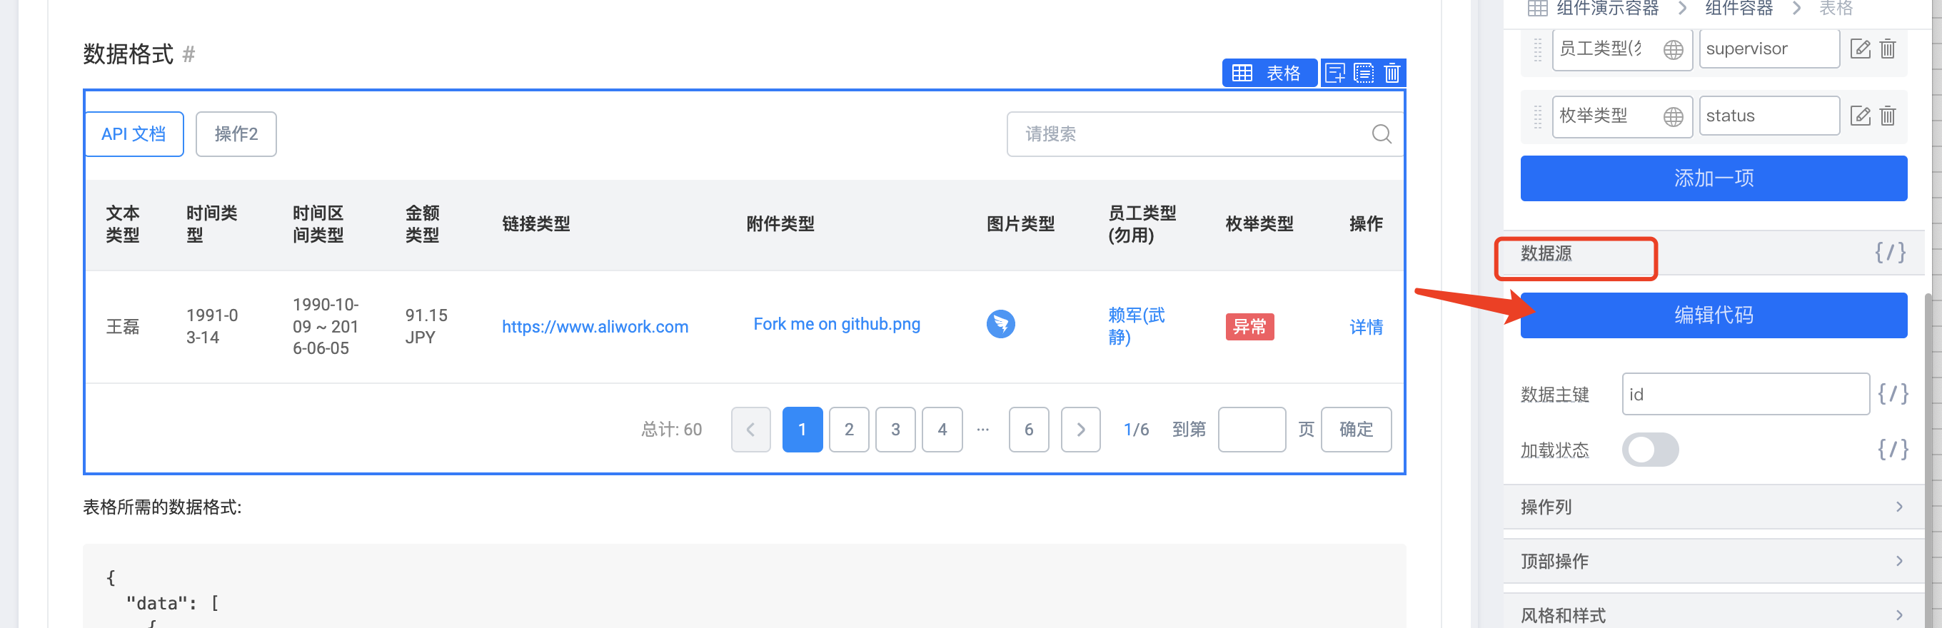Click the add-component icon in table toolbar
1942x628 pixels.
pyautogui.click(x=1335, y=73)
